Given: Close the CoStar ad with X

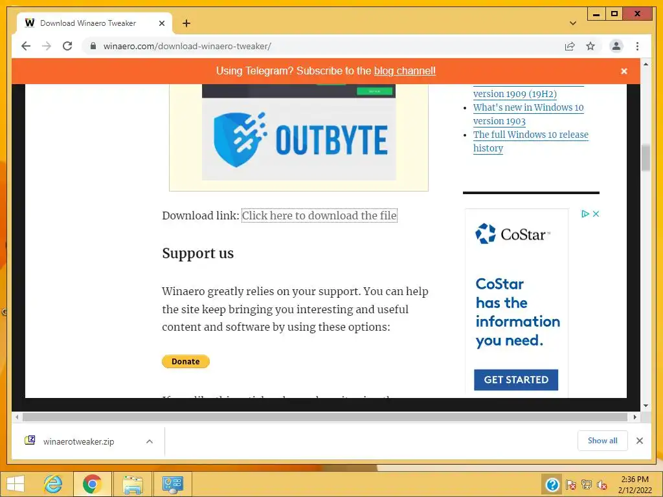Looking at the screenshot, I should [596, 214].
